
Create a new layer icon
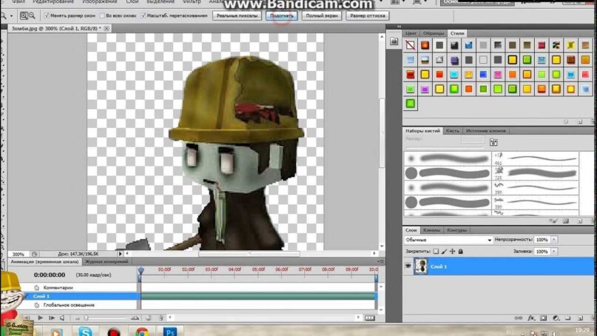[580, 318]
